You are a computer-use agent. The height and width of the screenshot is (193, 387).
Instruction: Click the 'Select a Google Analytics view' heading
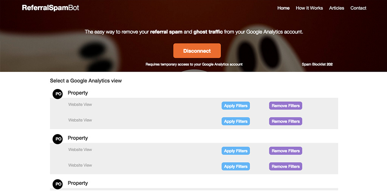click(86, 81)
